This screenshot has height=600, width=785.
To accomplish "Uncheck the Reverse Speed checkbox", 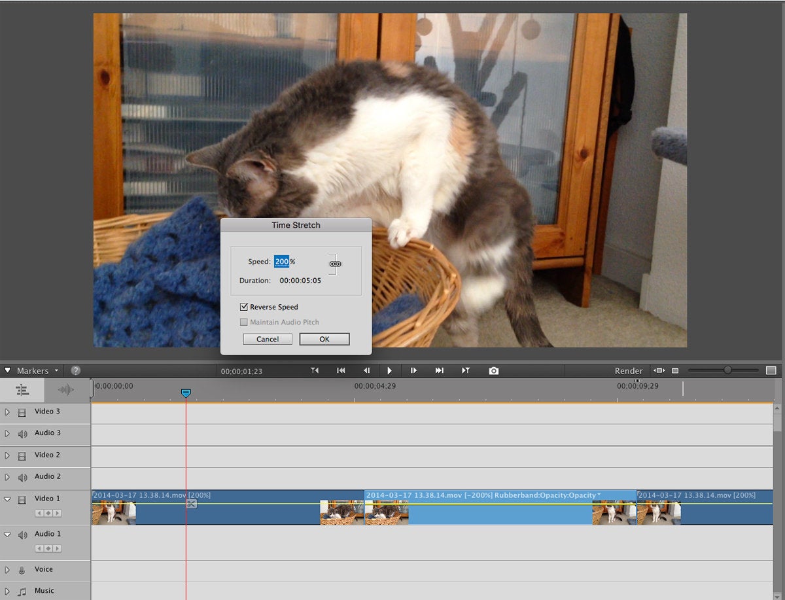I will [x=244, y=307].
